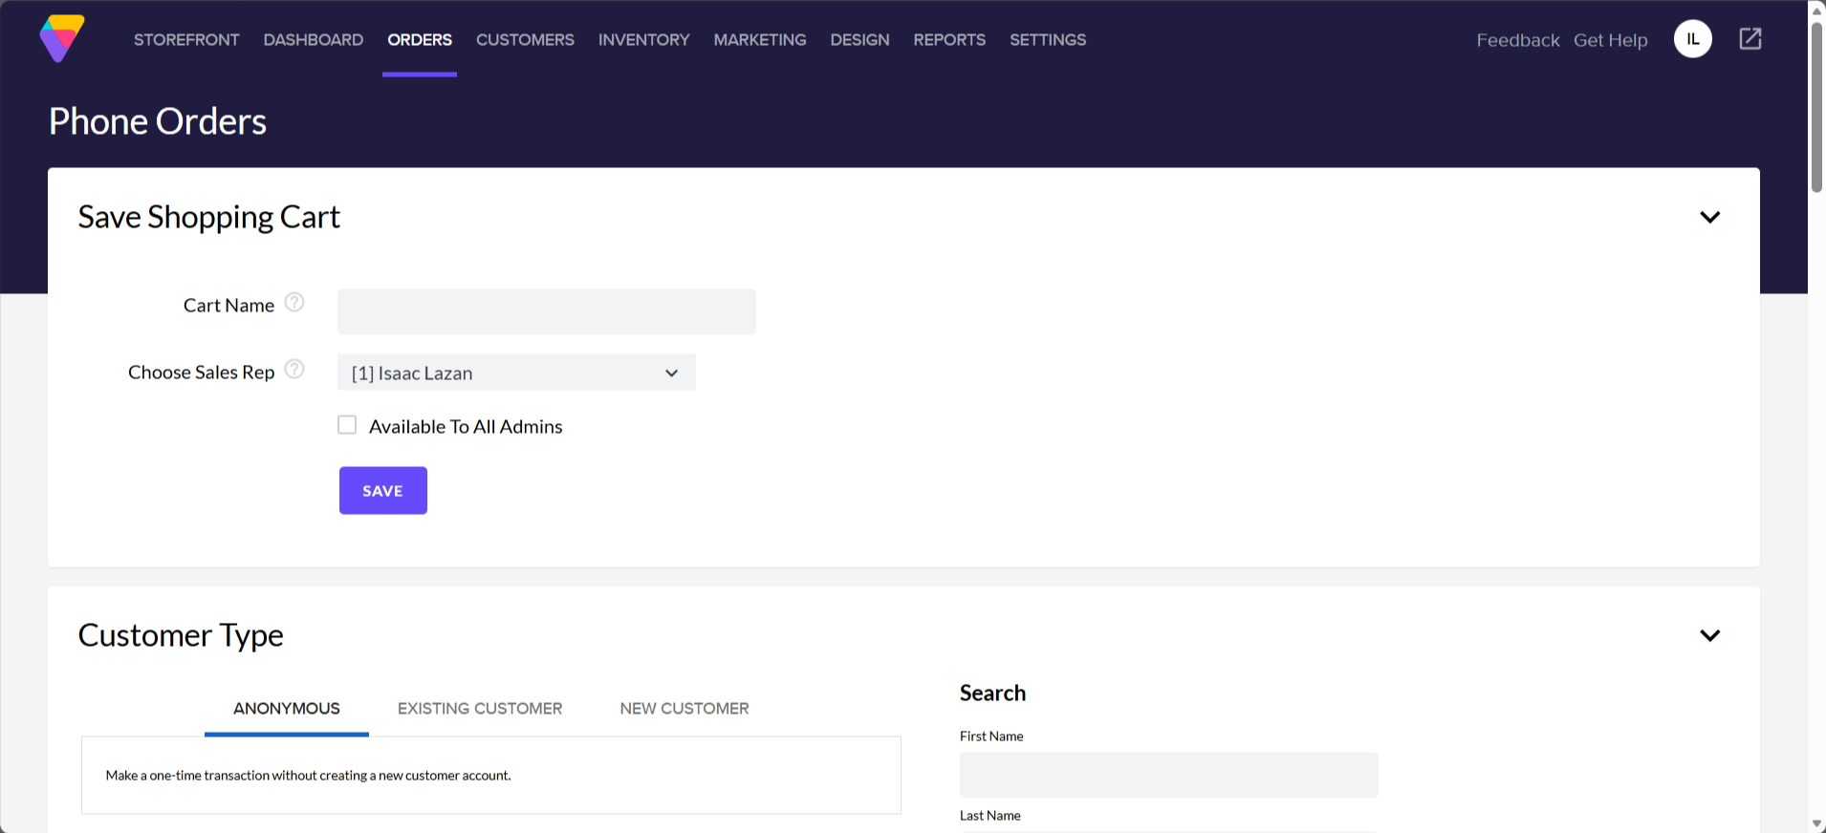Select the Orders menu item
Screen dimensions: 1826x833
pos(420,40)
